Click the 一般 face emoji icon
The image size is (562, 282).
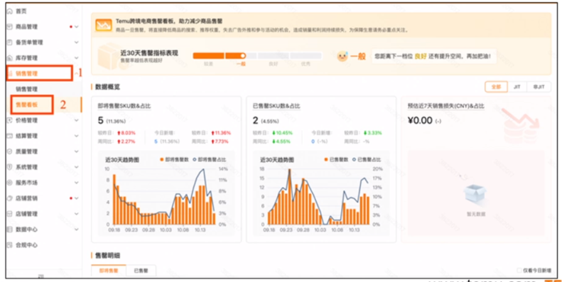pos(342,56)
